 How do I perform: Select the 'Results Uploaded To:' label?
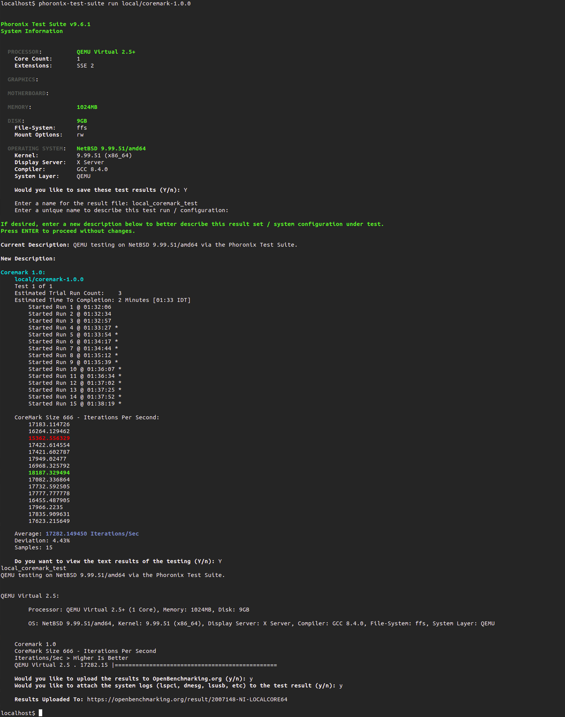click(49, 699)
